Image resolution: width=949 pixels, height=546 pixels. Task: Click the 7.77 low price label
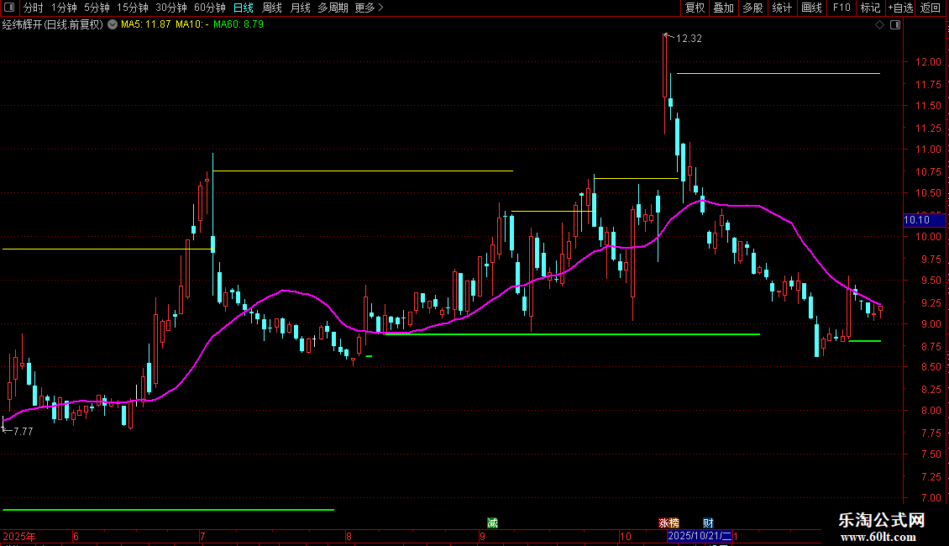point(23,432)
